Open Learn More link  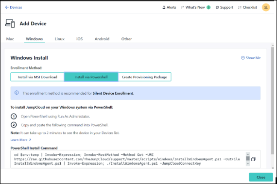tap(21, 140)
